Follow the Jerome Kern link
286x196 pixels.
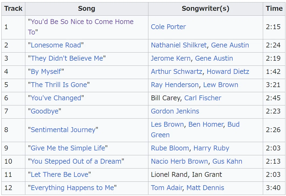point(171,58)
